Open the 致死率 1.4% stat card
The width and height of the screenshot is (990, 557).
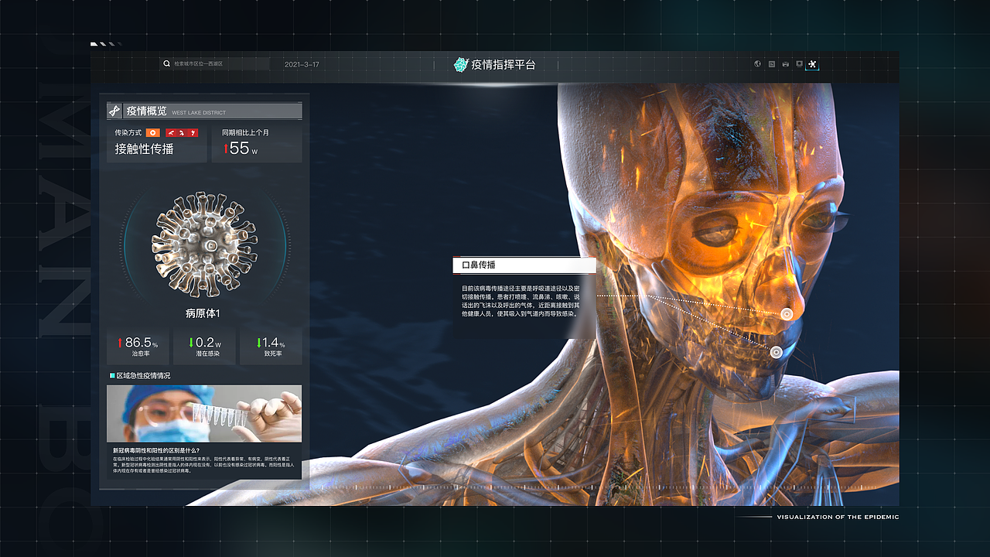(x=271, y=346)
